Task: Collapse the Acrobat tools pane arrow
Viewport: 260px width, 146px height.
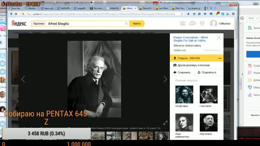Action: tap(242, 74)
